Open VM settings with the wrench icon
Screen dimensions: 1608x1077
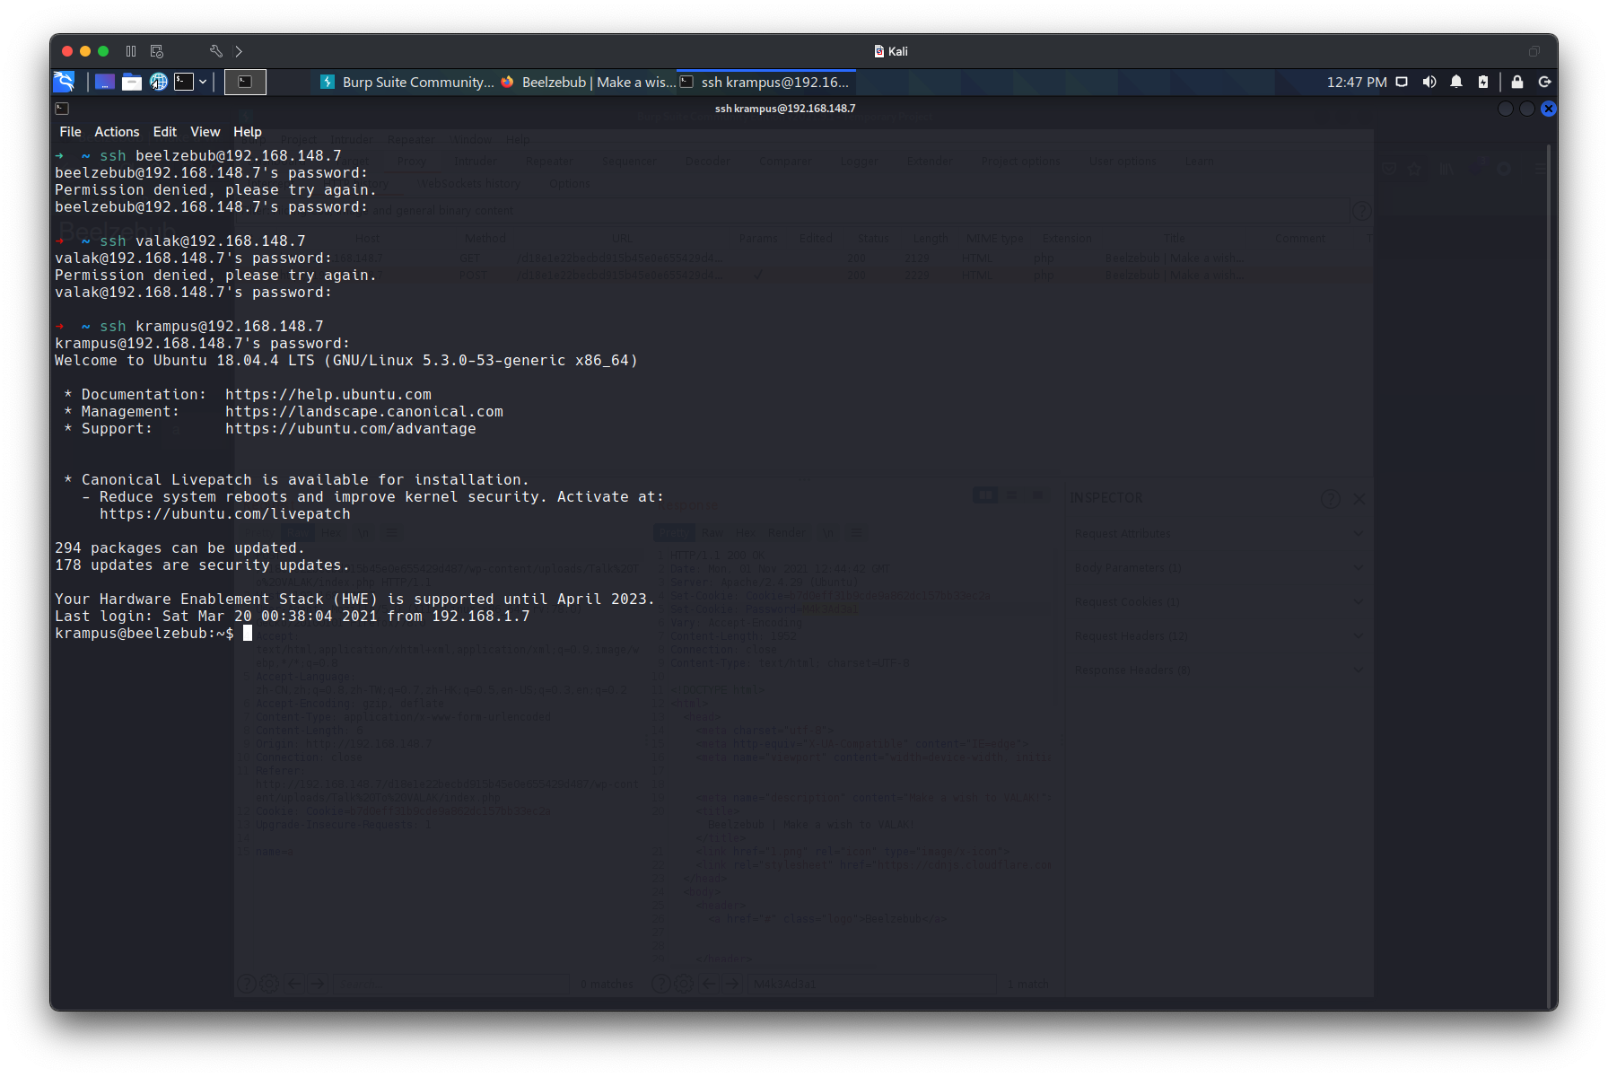point(215,51)
